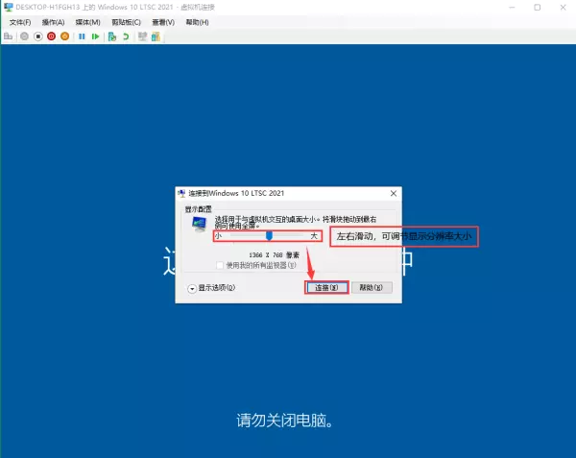The height and width of the screenshot is (458, 576).
Task: Click the greyed-out Start VM toolbar icon
Action: click(24, 36)
